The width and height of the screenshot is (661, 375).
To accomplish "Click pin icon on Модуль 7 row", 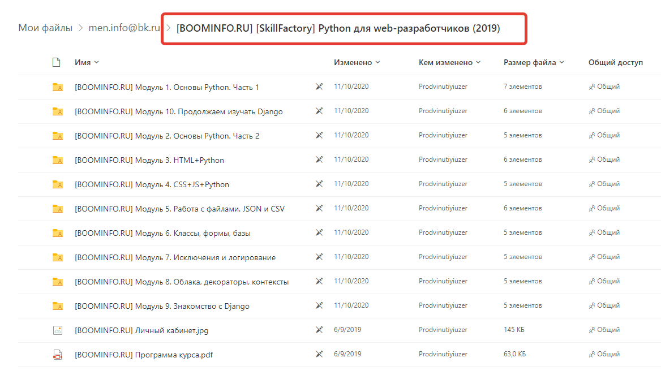I will pos(319,257).
